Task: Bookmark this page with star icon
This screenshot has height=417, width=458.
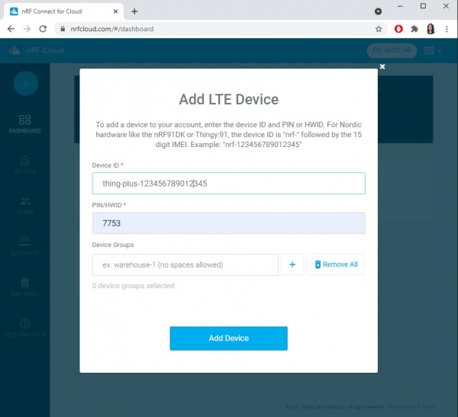Action: point(379,29)
